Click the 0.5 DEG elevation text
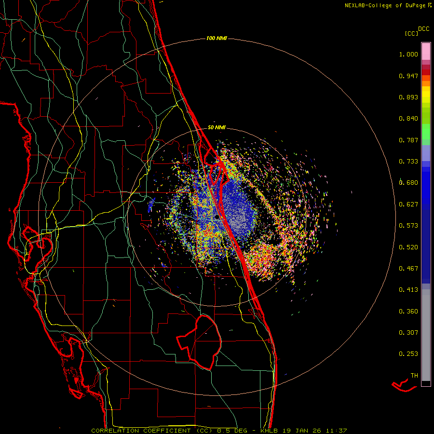Viewport: 434px width, 434px height. pos(232,431)
